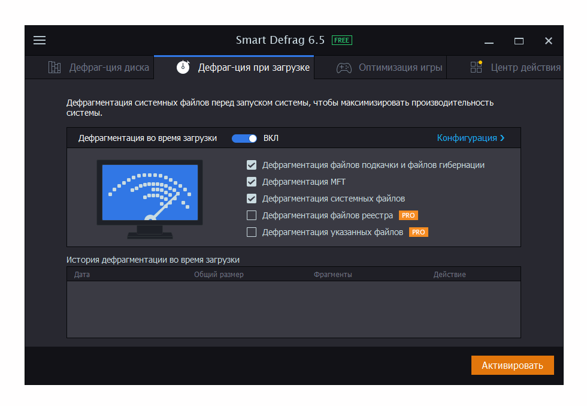Click the Action Center grid icon
This screenshot has width=587, height=406.
pyautogui.click(x=476, y=67)
